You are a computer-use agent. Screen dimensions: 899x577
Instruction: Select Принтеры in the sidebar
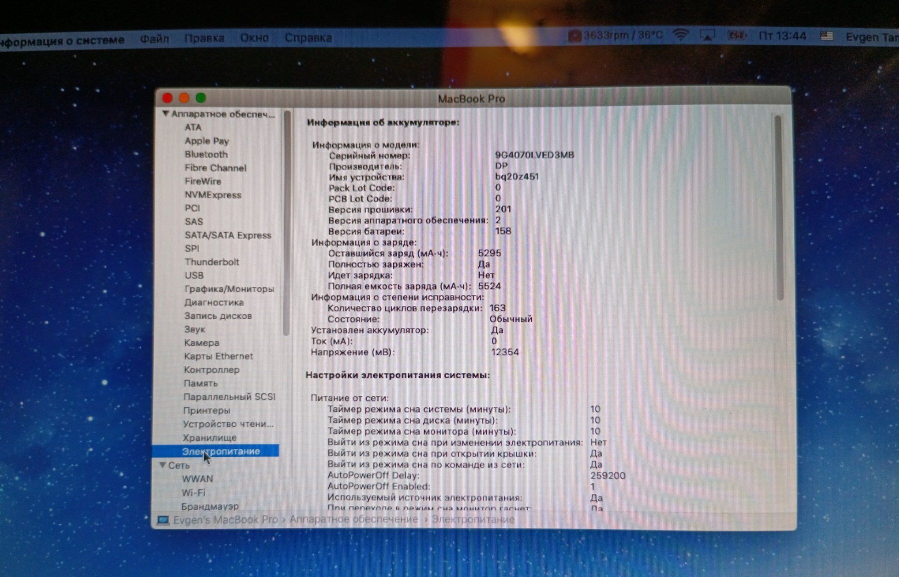coord(206,410)
